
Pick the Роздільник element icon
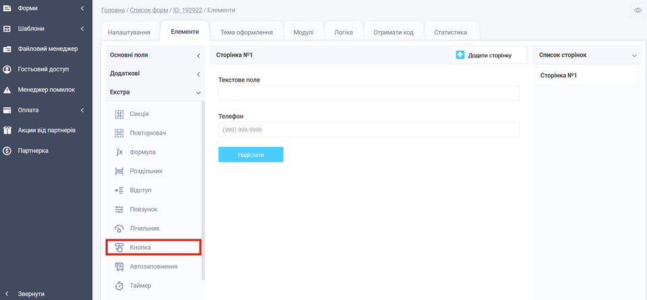[119, 171]
